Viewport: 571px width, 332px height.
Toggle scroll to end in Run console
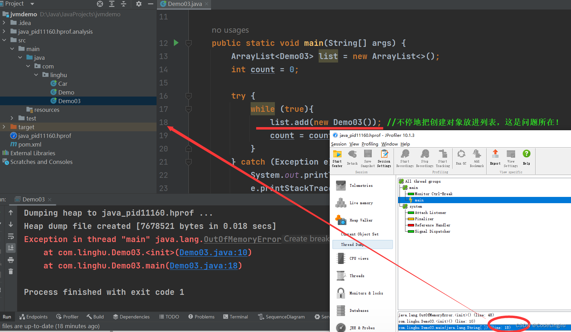click(11, 248)
